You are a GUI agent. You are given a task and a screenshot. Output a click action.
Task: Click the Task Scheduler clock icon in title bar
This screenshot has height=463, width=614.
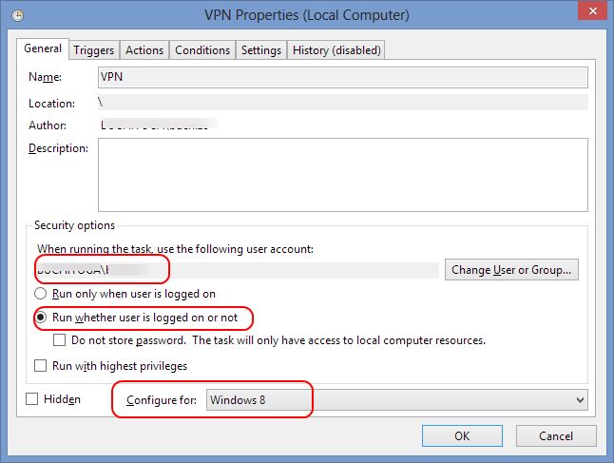tap(18, 15)
